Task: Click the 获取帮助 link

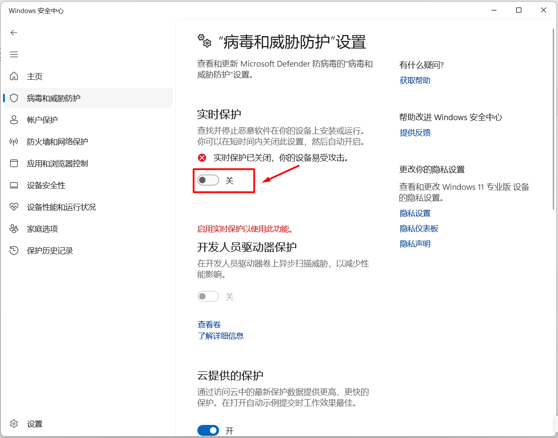Action: pos(415,80)
